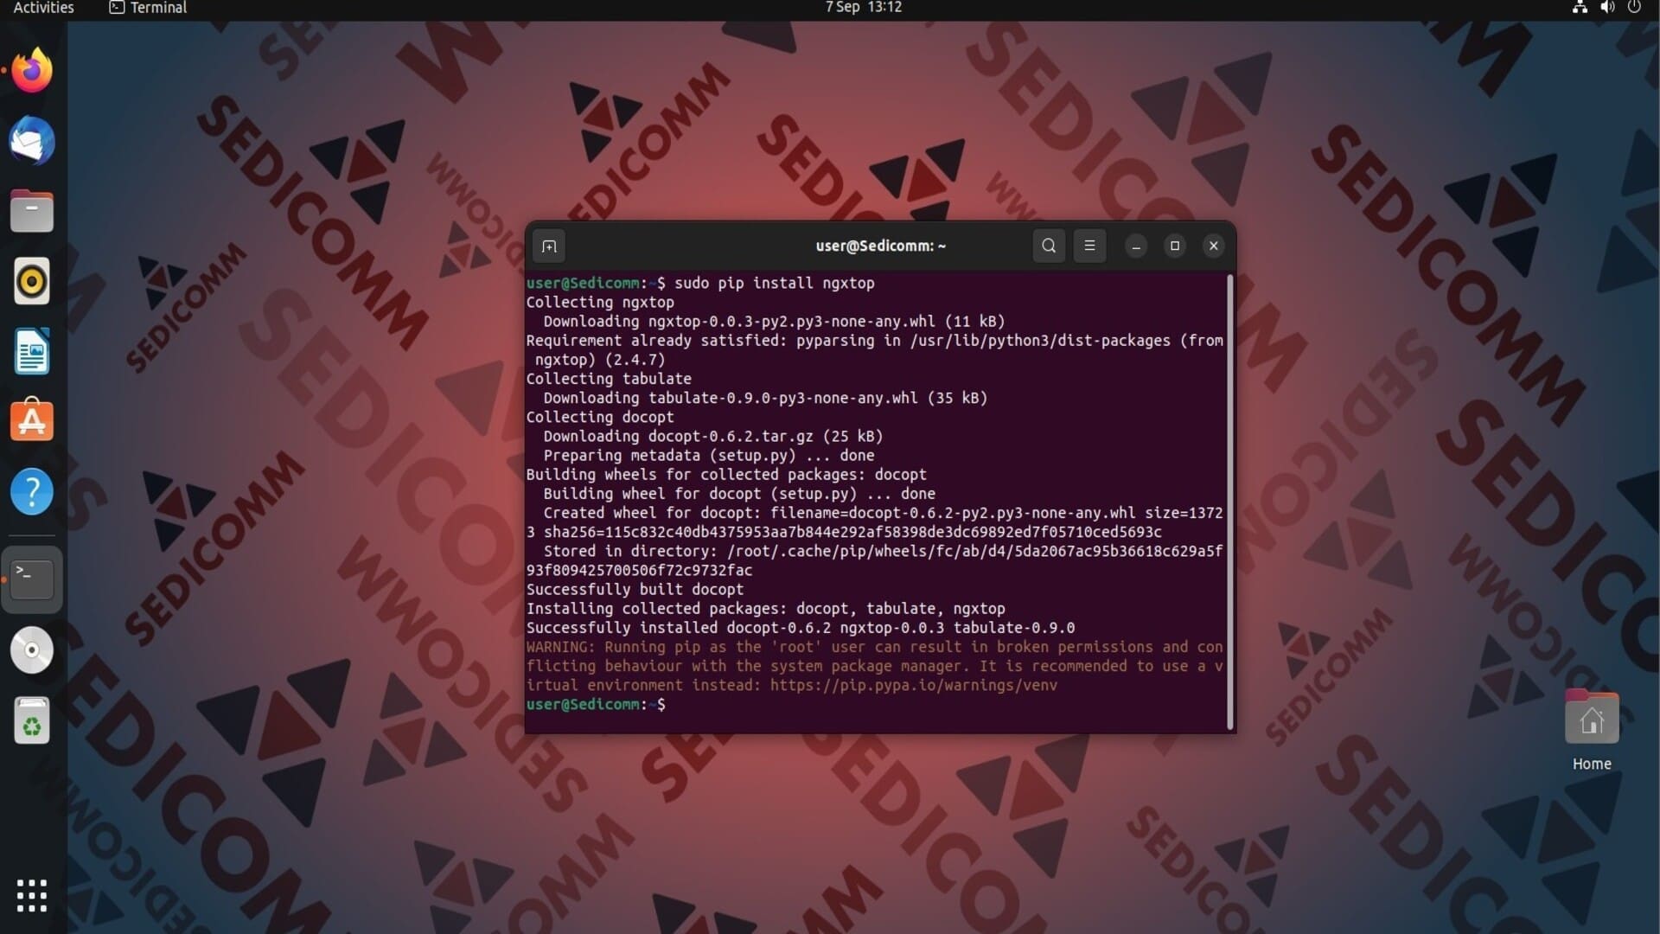This screenshot has width=1660, height=934.
Task: Open the Help icon in dock
Action: tap(32, 491)
